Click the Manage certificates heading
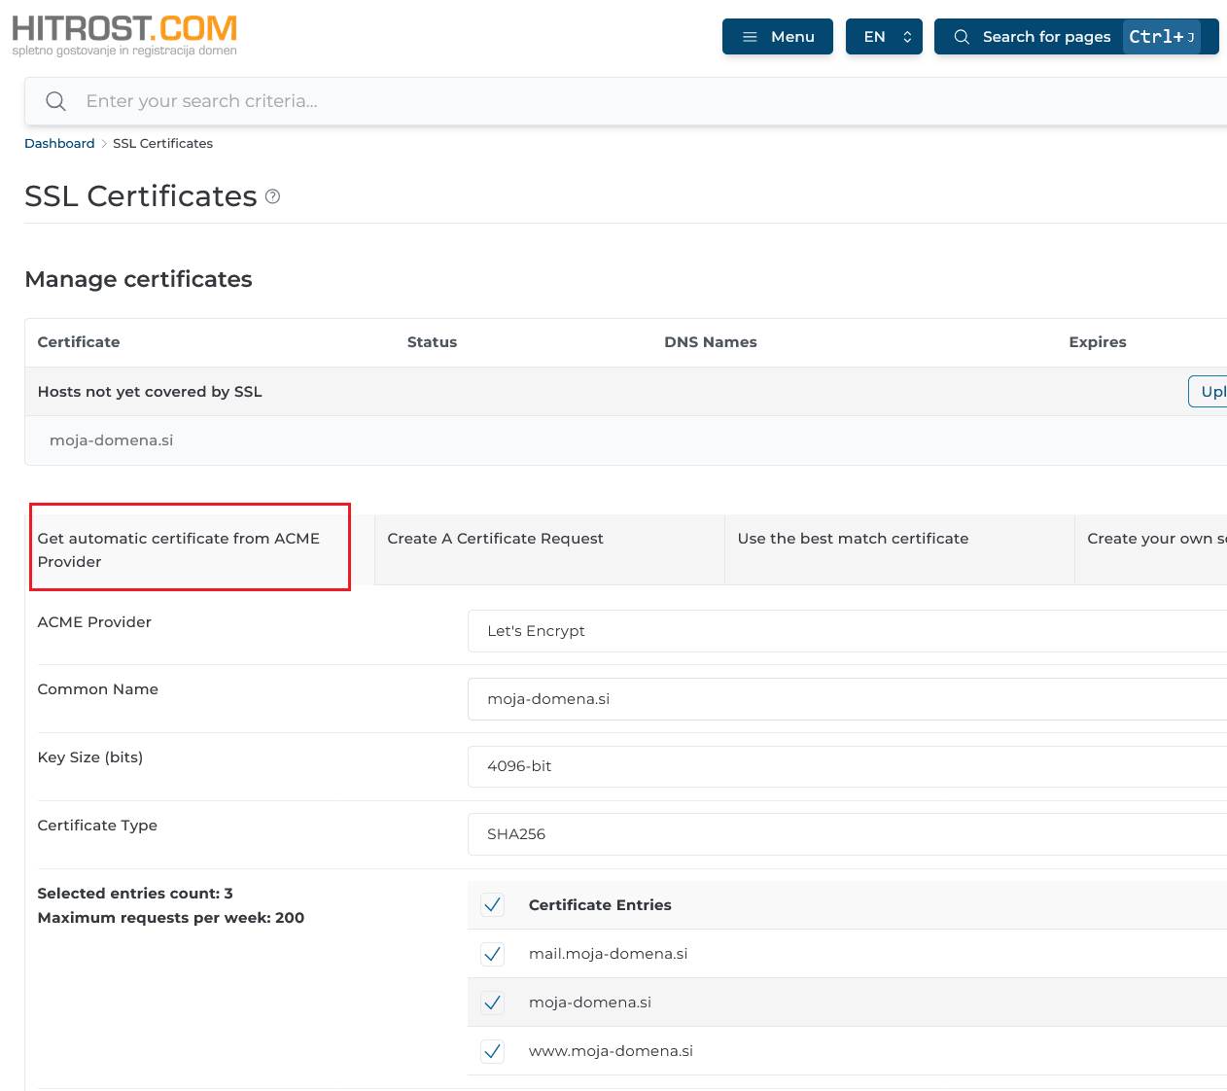Image resolution: width=1227 pixels, height=1091 pixels. [138, 279]
